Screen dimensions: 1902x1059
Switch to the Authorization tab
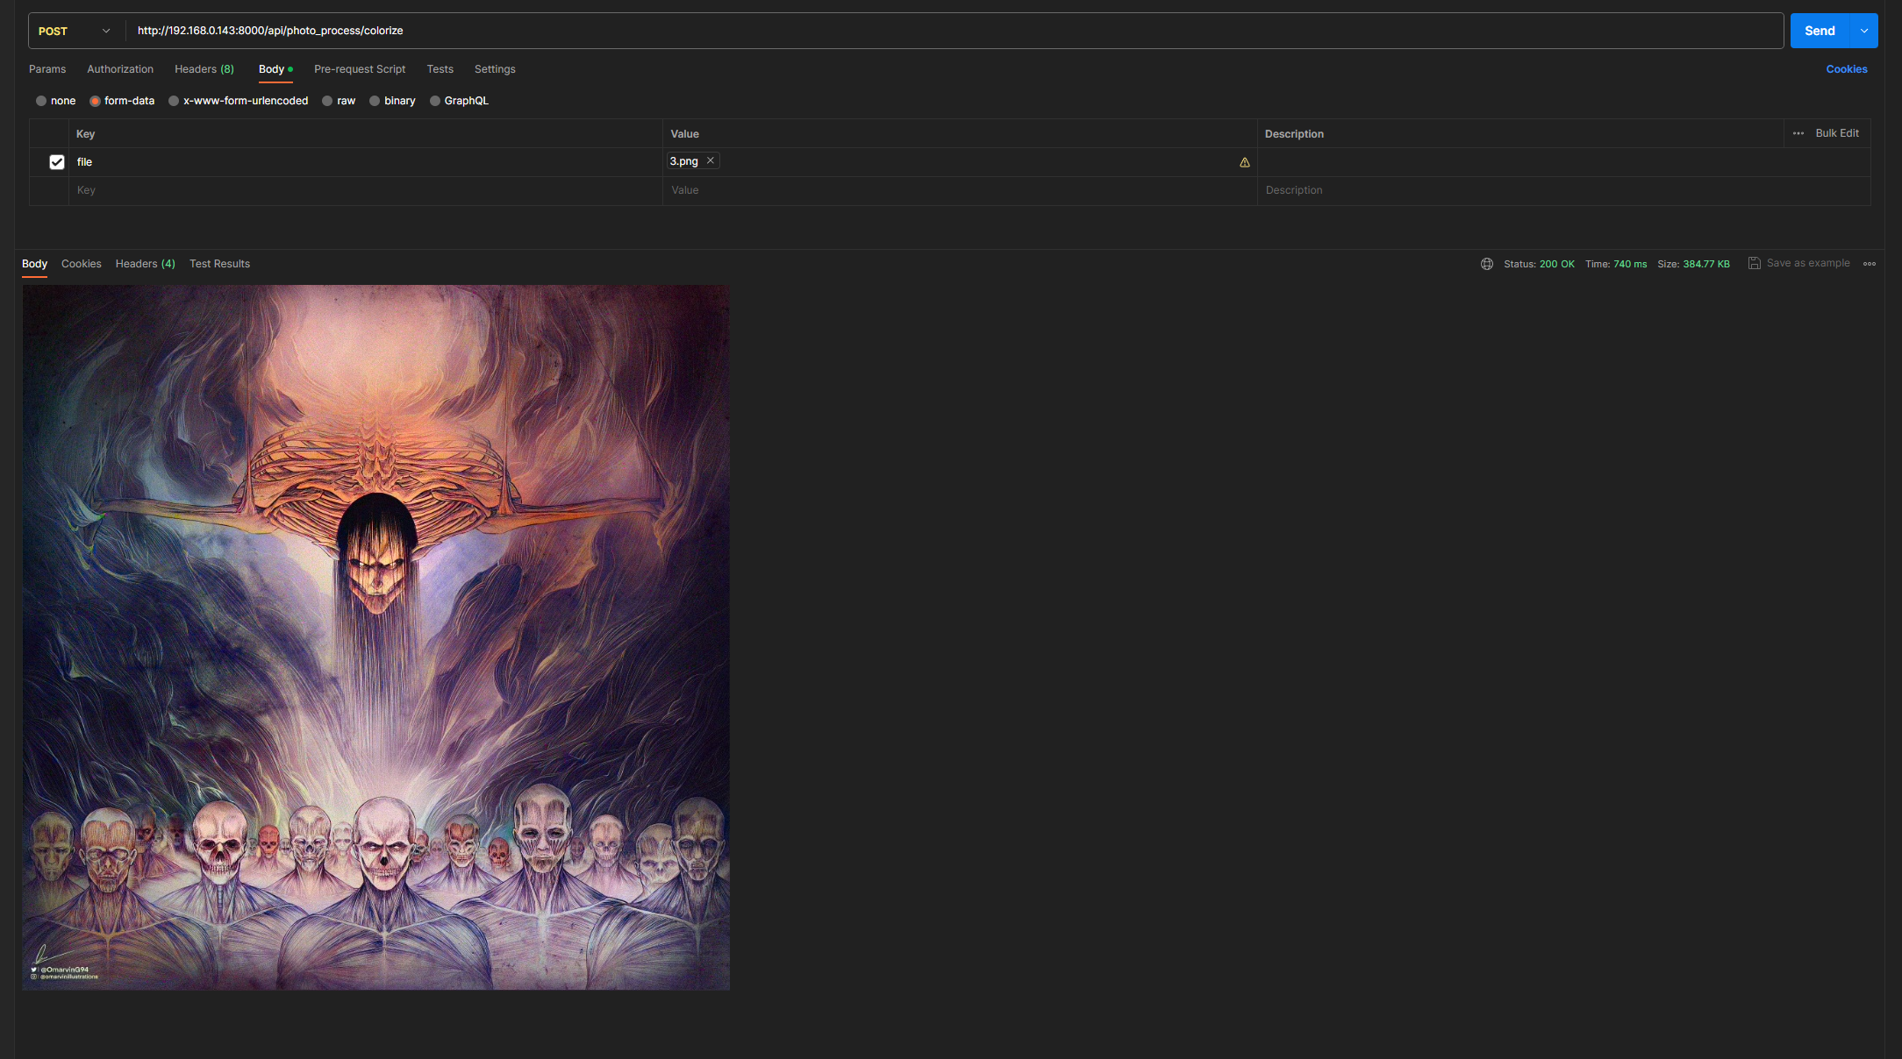point(120,69)
